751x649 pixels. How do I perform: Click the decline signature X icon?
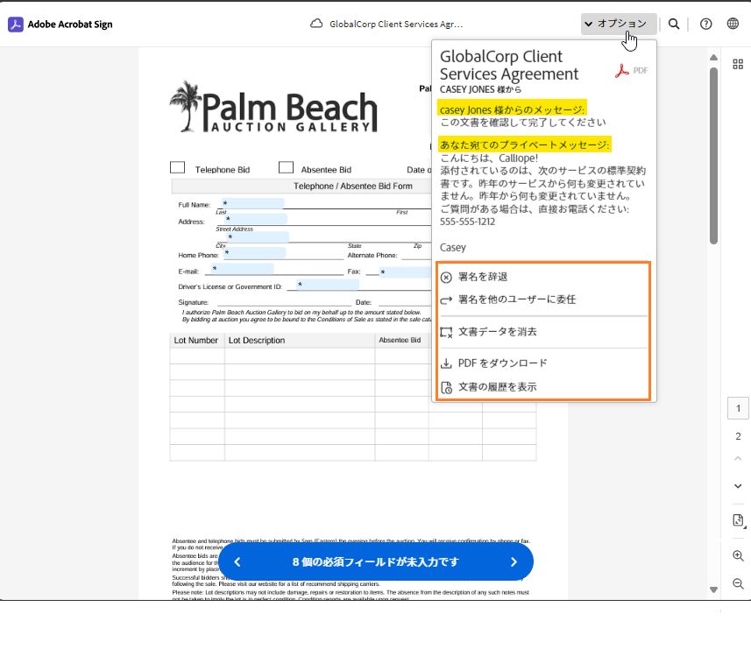coord(446,277)
